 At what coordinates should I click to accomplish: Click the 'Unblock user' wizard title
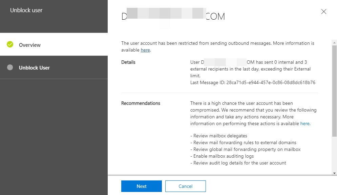point(26,10)
